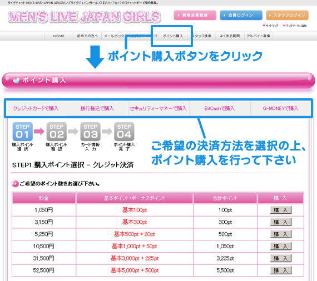The image size is (317, 281).
Task: Click the STEP 02 icon
Action: [x=56, y=132]
